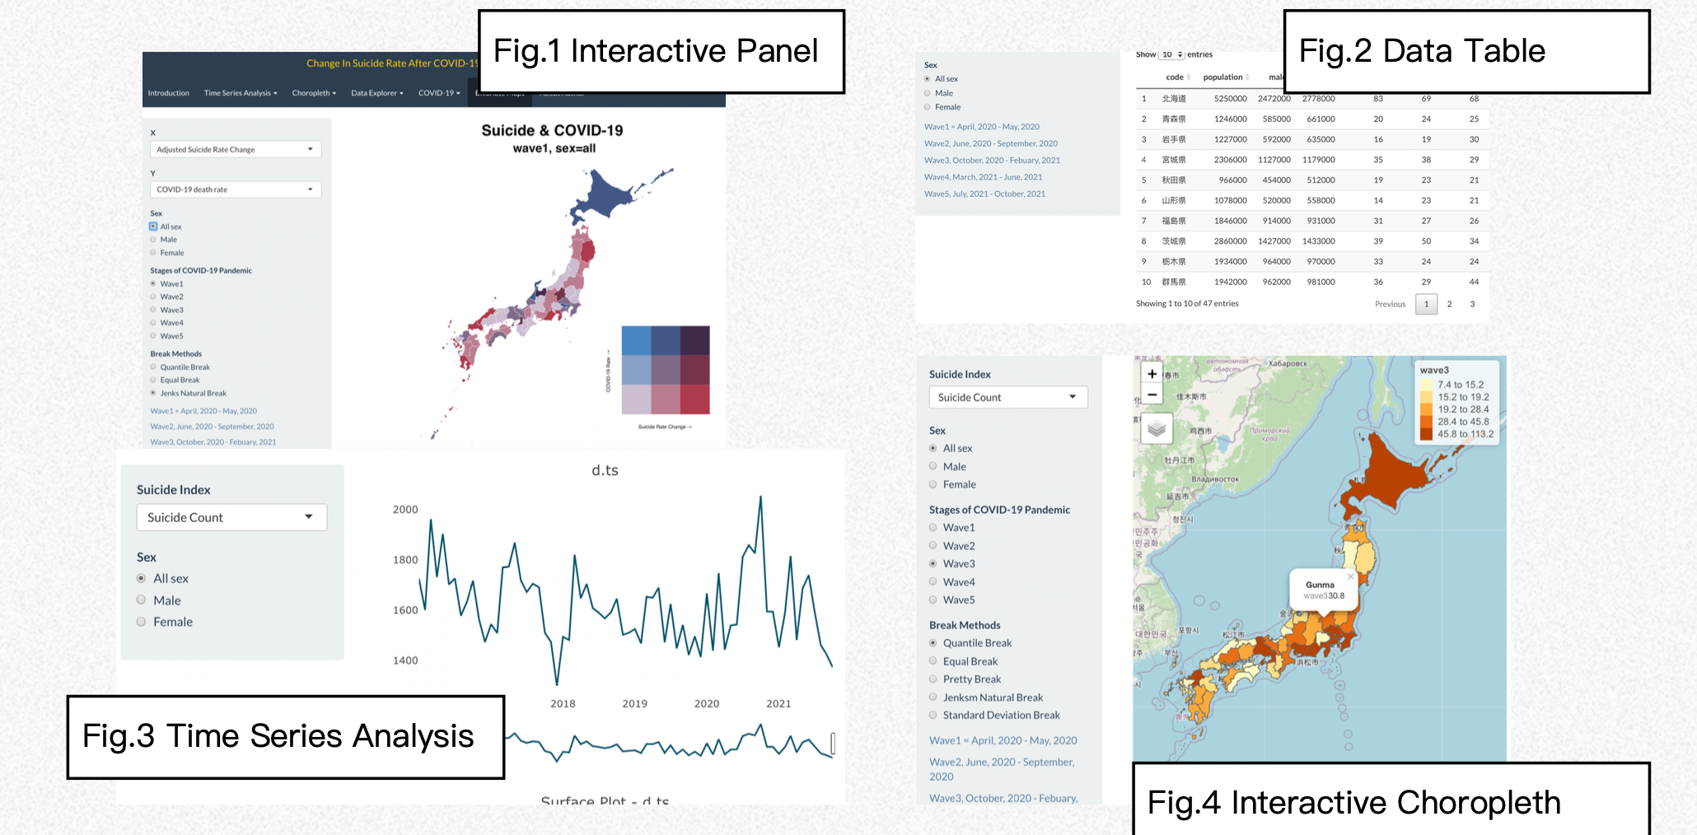Select Male radio in time series panel

142,600
